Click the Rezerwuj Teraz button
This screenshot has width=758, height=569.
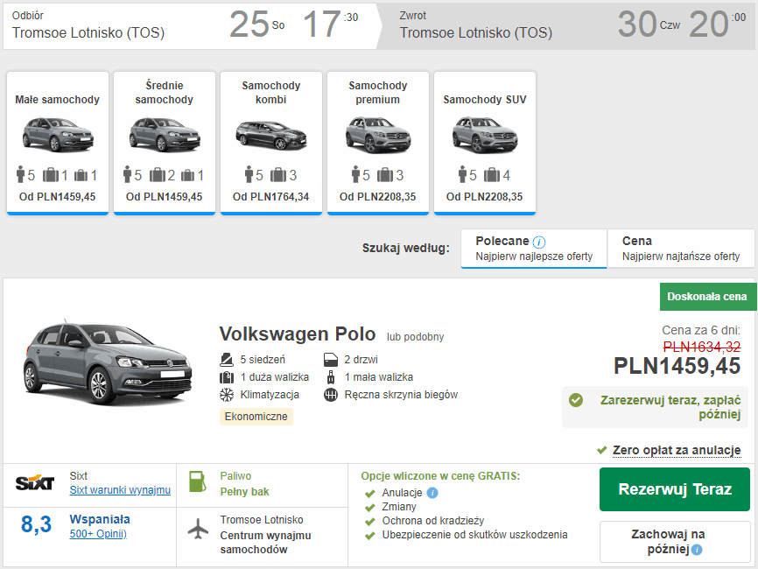click(x=675, y=489)
